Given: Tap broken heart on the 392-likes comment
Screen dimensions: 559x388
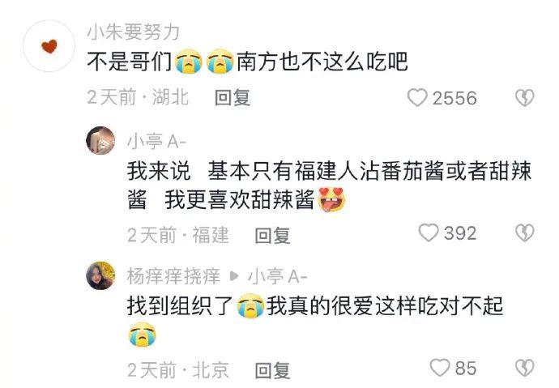Looking at the screenshot, I should (x=525, y=233).
